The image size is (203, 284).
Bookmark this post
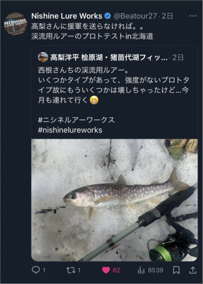(176, 270)
